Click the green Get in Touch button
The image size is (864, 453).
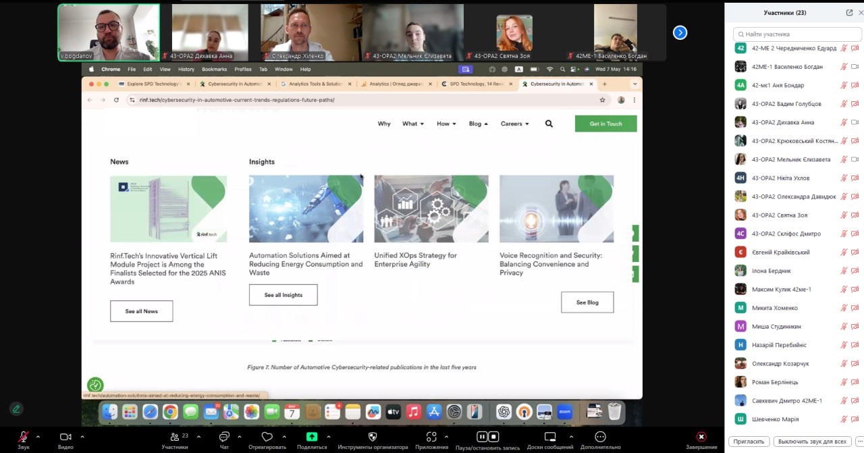coord(605,124)
